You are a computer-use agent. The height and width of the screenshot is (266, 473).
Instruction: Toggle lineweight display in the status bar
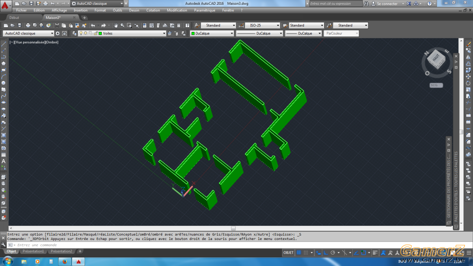coord(375,253)
